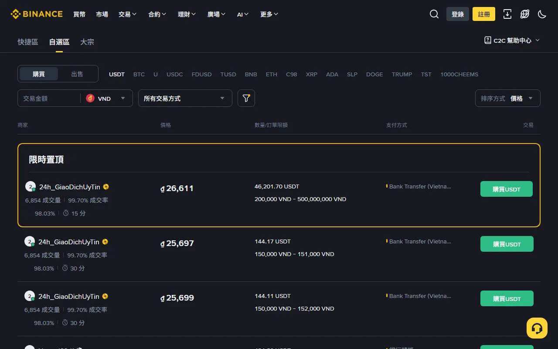The width and height of the screenshot is (558, 349).
Task: Click the 註冊 register button
Action: pyautogui.click(x=484, y=14)
